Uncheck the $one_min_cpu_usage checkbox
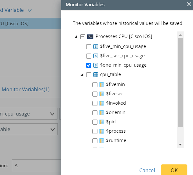193x175 pixels. (89, 65)
